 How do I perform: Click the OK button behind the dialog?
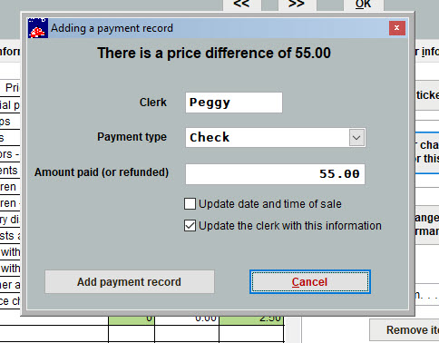(x=364, y=5)
